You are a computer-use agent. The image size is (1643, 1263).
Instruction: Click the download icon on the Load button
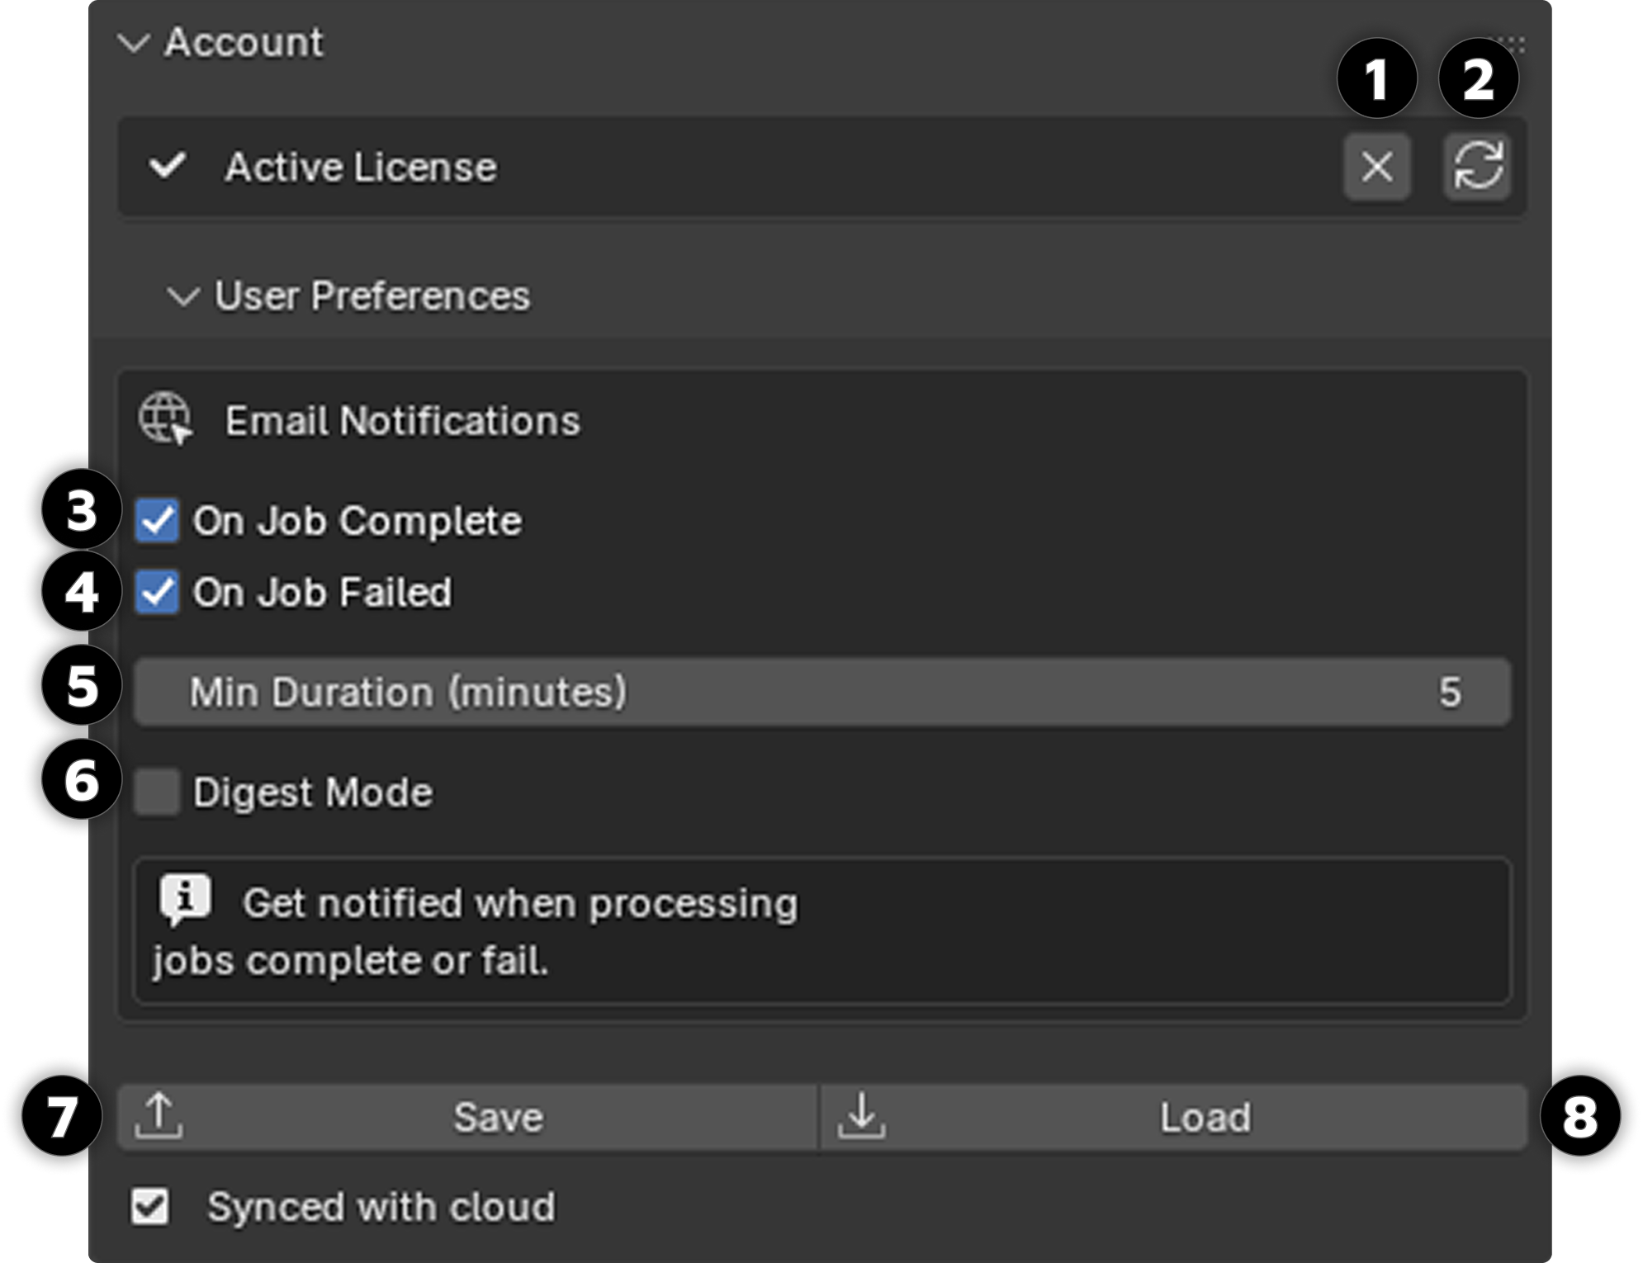860,1116
